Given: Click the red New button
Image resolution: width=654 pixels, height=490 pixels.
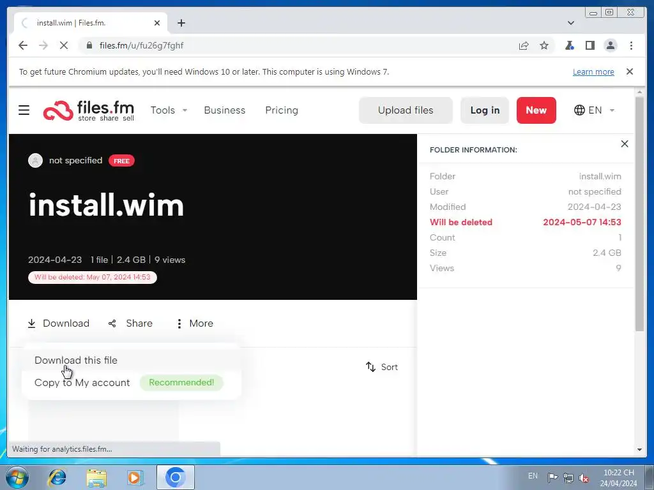Looking at the screenshot, I should (x=536, y=110).
